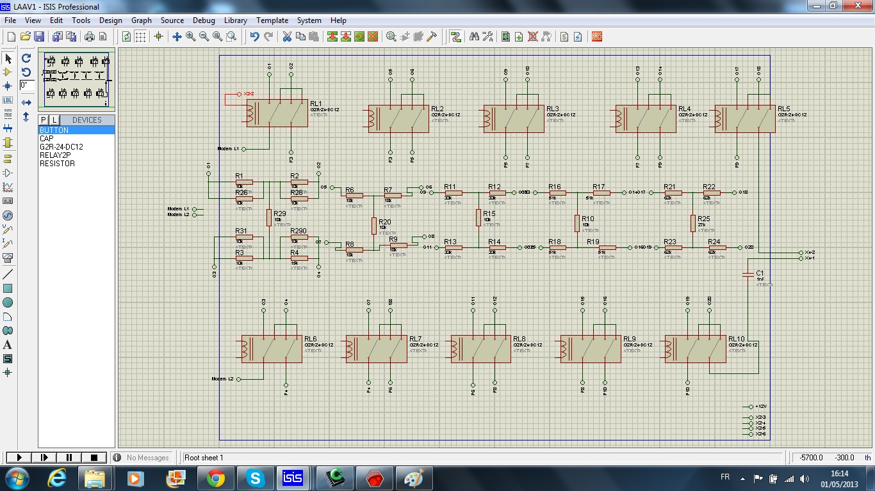Select the 2D graphics text tool
The image size is (875, 491).
(x=8, y=345)
